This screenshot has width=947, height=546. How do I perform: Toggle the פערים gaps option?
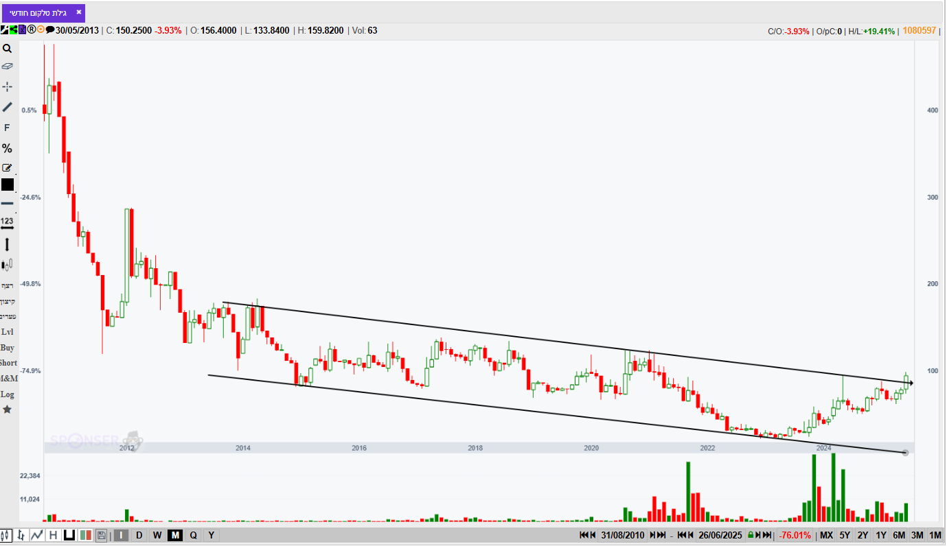[8, 316]
